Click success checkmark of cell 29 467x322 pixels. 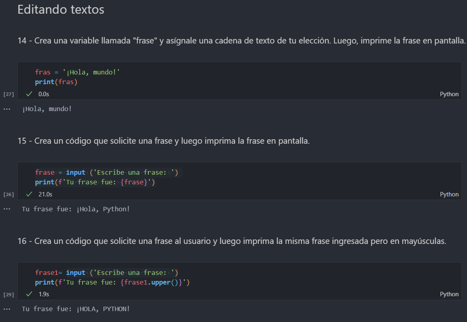click(29, 294)
